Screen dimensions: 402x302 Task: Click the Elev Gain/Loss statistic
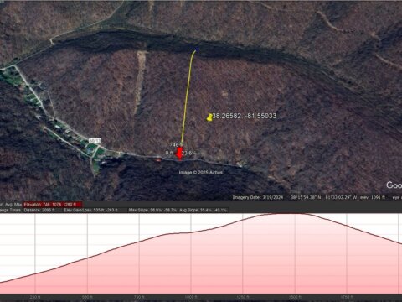tap(90, 210)
